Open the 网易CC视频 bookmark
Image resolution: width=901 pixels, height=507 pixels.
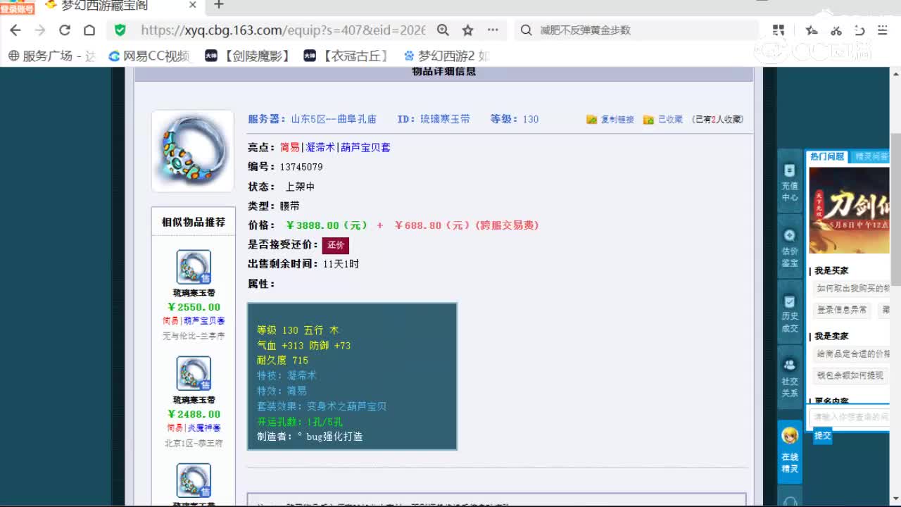click(x=149, y=56)
